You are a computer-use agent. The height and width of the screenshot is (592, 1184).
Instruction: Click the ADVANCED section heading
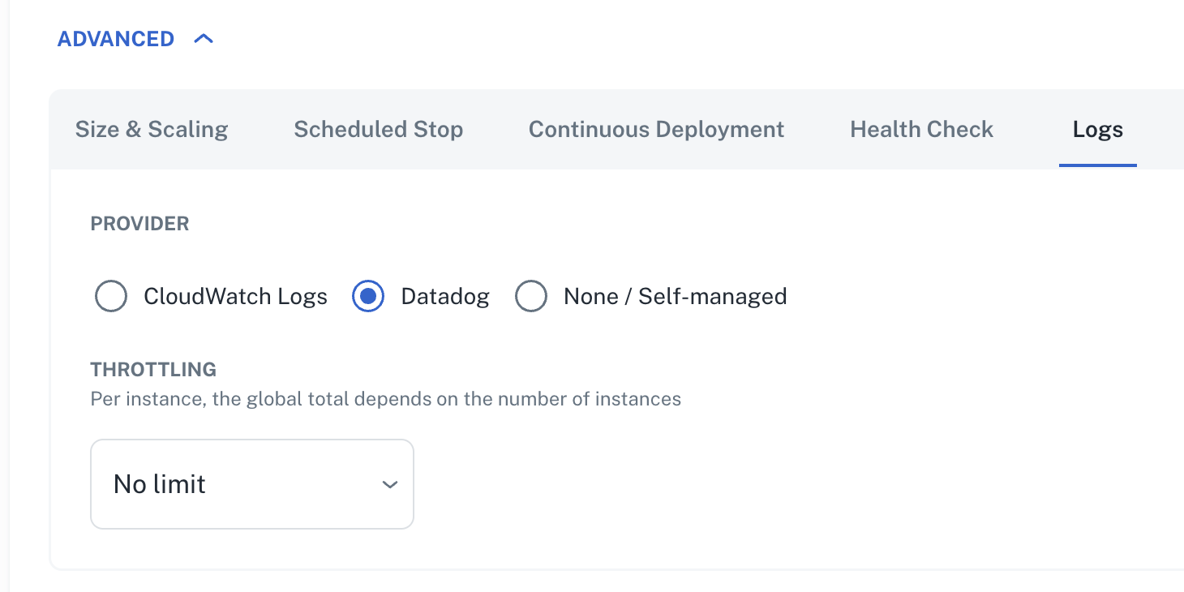(x=116, y=39)
